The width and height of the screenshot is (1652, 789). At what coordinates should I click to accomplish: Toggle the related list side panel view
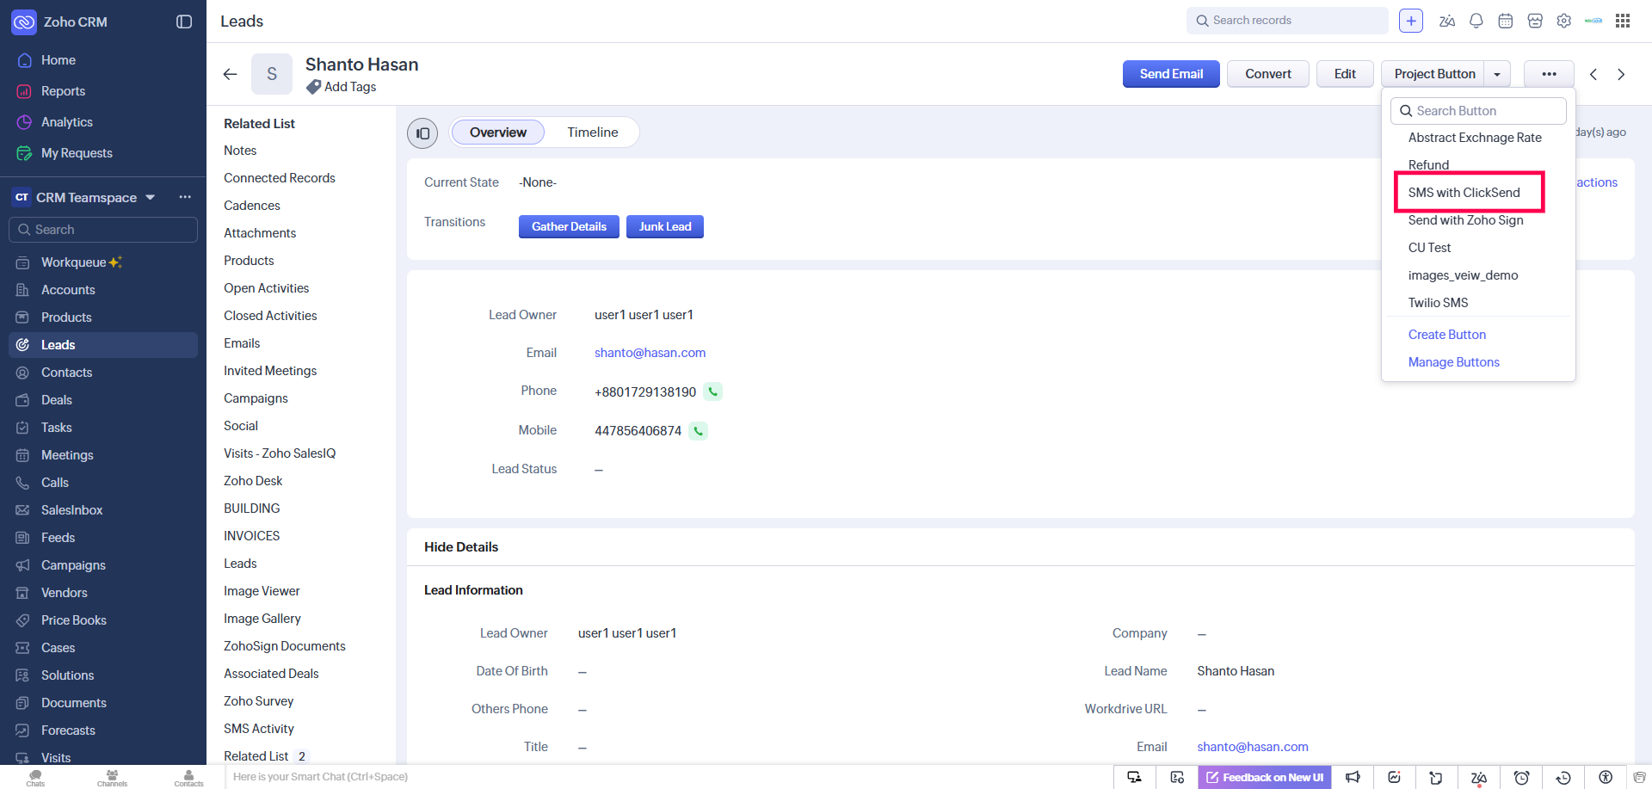tap(422, 133)
